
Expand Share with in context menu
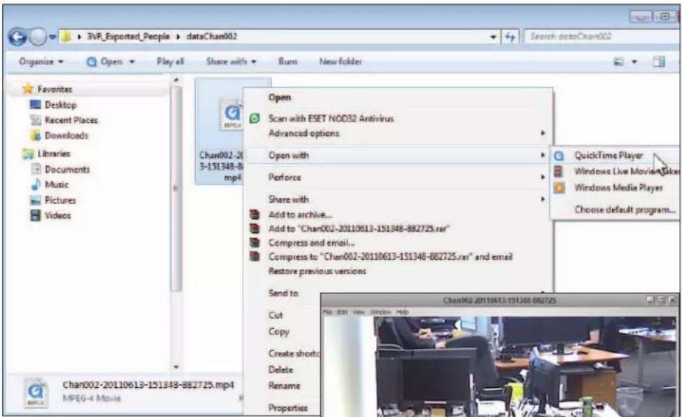(x=398, y=199)
